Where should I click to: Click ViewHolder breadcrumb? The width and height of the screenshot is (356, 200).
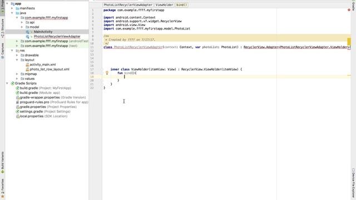click(x=164, y=5)
